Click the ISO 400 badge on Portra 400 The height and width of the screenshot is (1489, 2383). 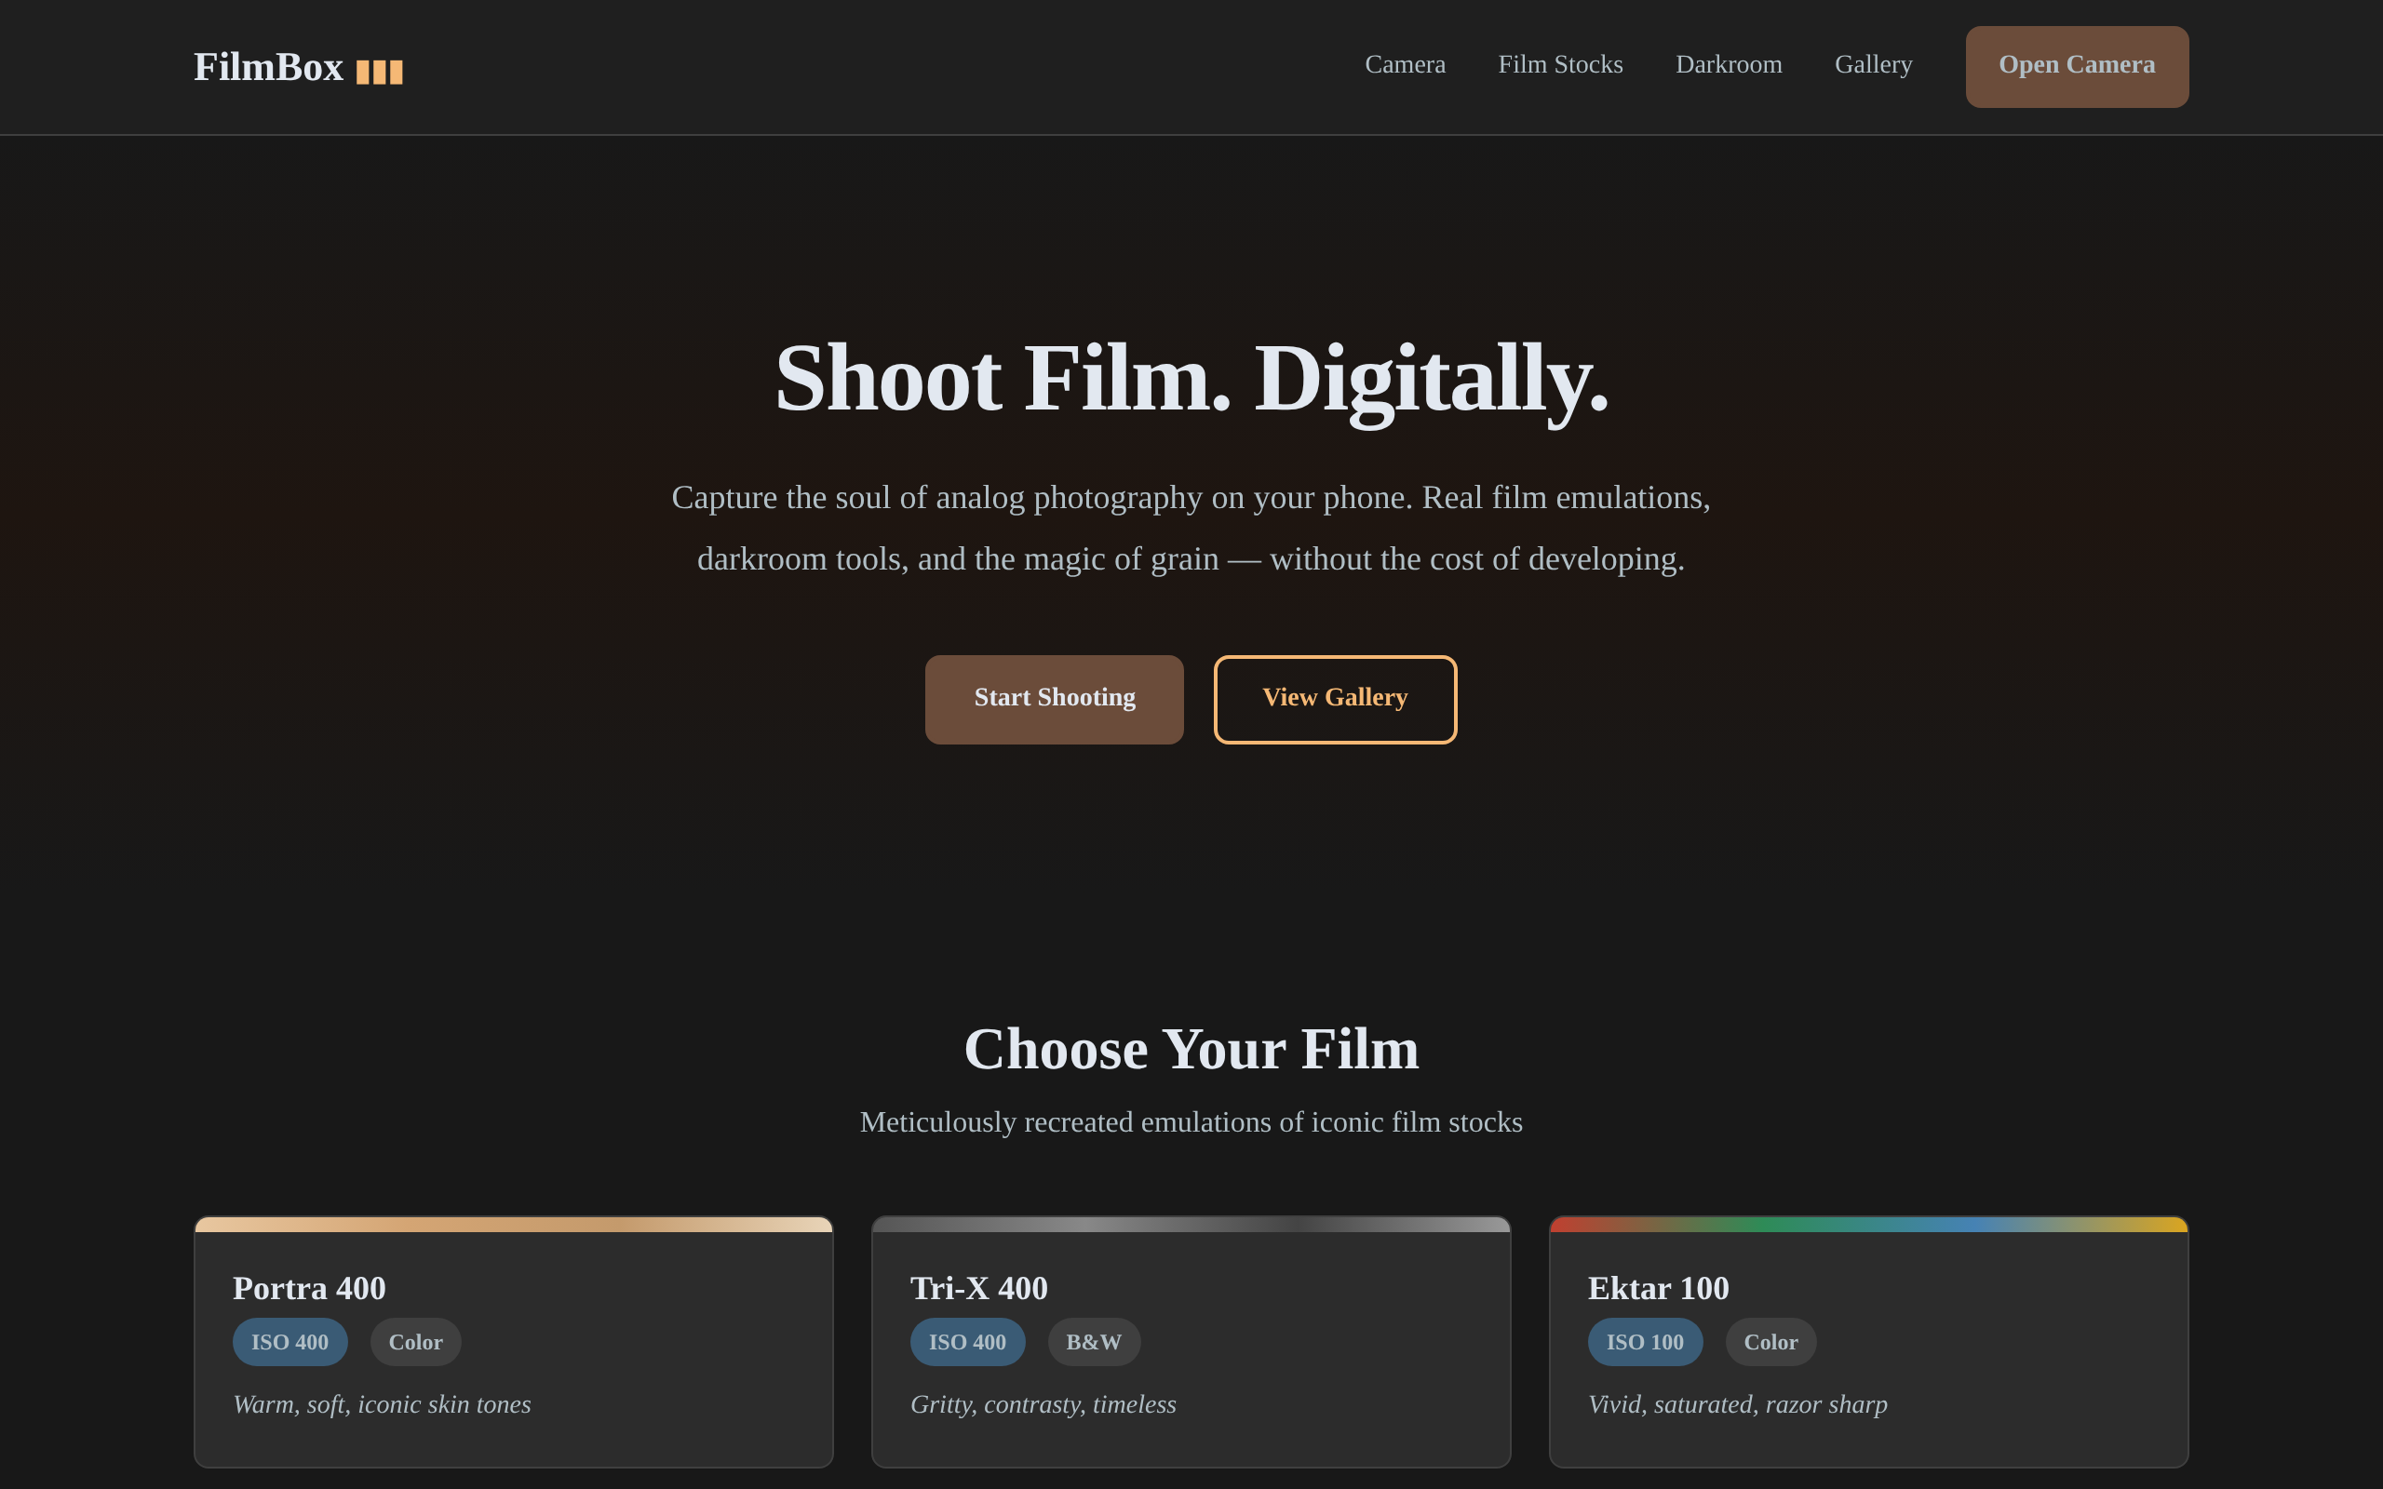point(289,1341)
